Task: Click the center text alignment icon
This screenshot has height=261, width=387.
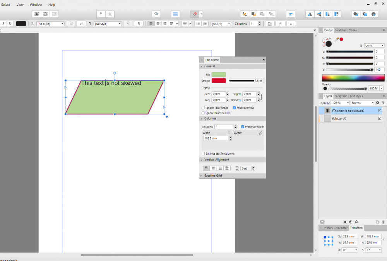Action: [158, 24]
